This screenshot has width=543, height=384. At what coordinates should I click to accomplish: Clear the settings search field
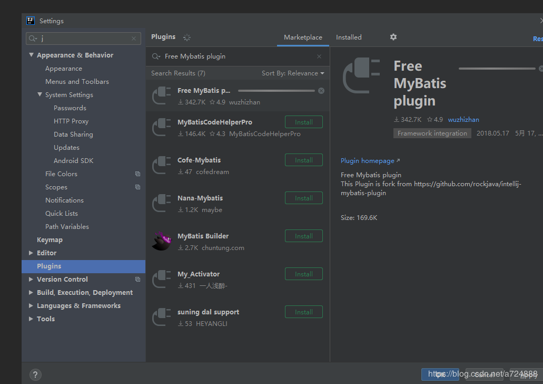(x=134, y=39)
